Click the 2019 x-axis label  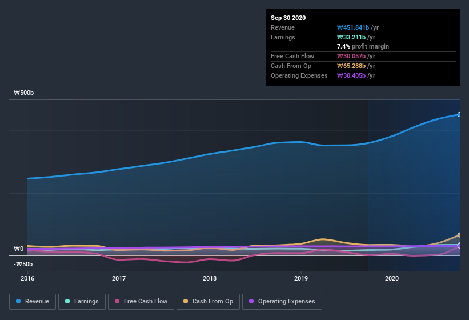pyautogui.click(x=301, y=278)
